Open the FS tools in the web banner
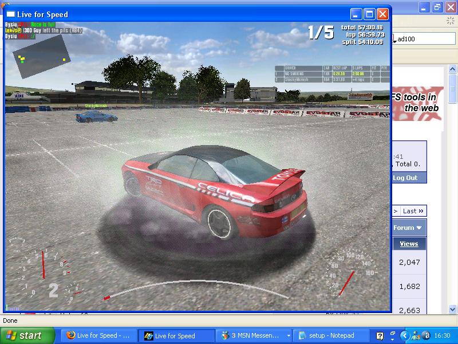 [x=418, y=104]
